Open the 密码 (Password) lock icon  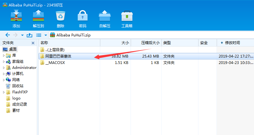pyautogui.click(x=83, y=16)
